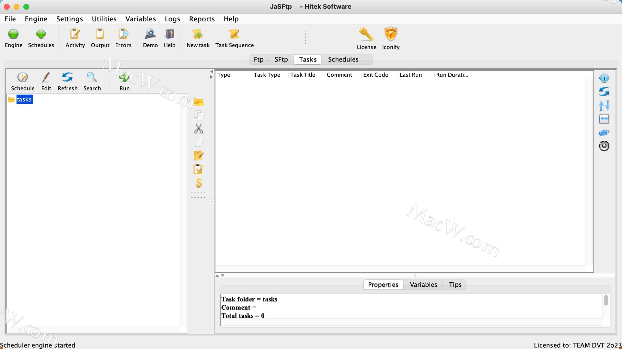Image resolution: width=622 pixels, height=349 pixels.
Task: Click 'Total tasks = 0' text line
Action: pyautogui.click(x=243, y=316)
